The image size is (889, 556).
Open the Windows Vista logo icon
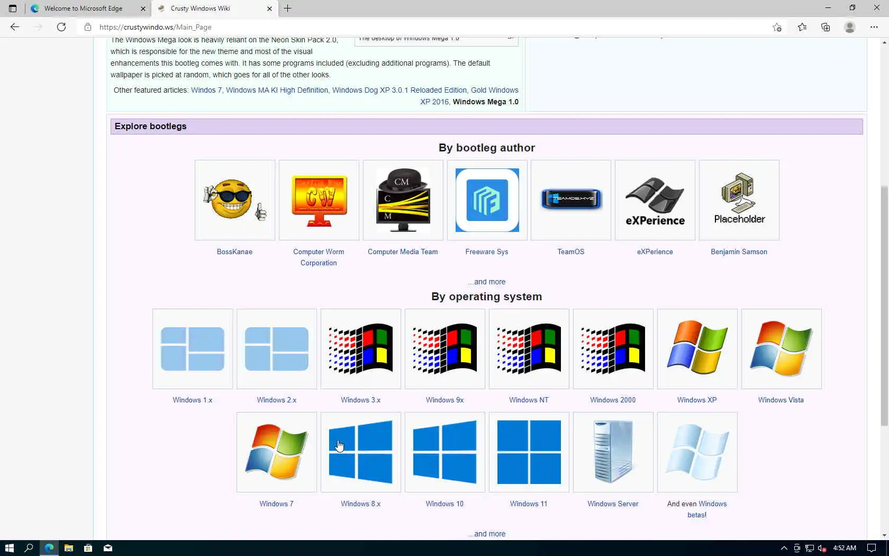pos(782,349)
